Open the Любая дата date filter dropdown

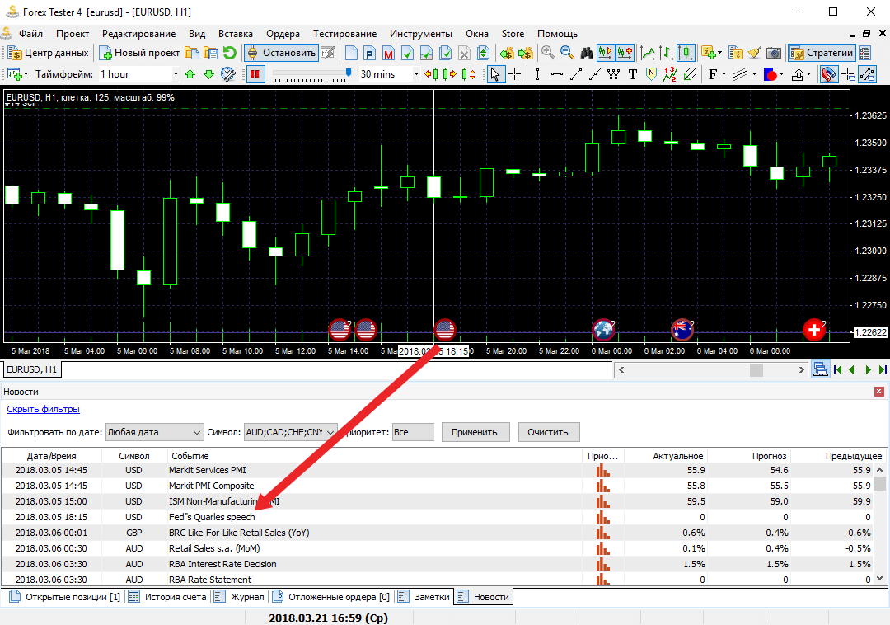(x=154, y=432)
